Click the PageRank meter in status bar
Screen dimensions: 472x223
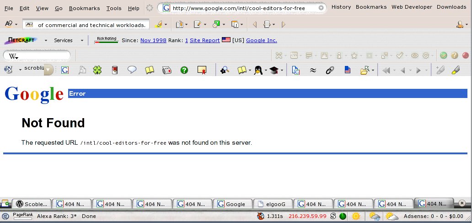(22, 216)
